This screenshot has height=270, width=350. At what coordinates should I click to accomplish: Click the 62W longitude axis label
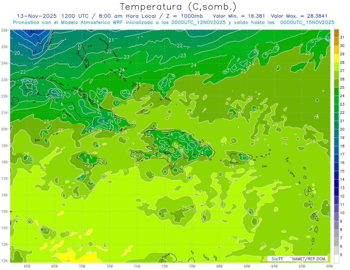tap(302, 266)
